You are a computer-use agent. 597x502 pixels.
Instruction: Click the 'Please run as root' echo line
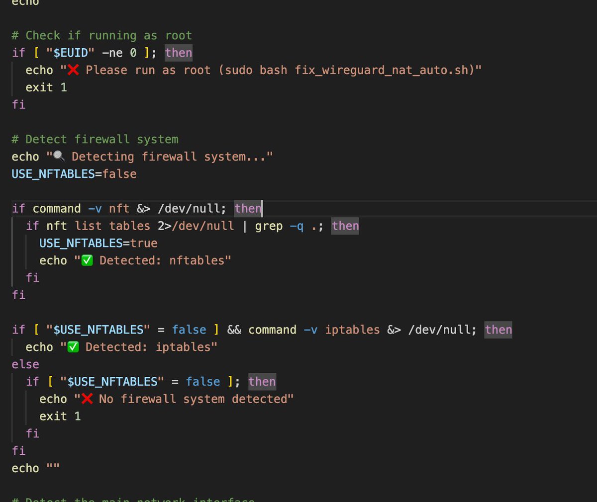click(x=254, y=71)
